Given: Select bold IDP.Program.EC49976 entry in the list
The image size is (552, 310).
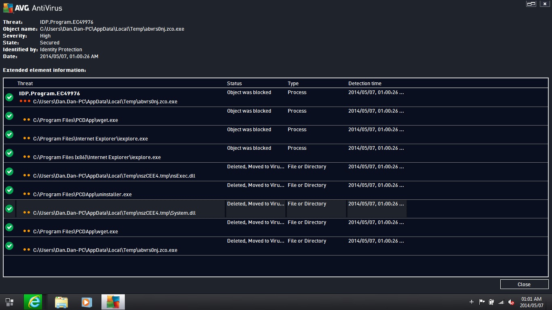Looking at the screenshot, I should pos(49,93).
